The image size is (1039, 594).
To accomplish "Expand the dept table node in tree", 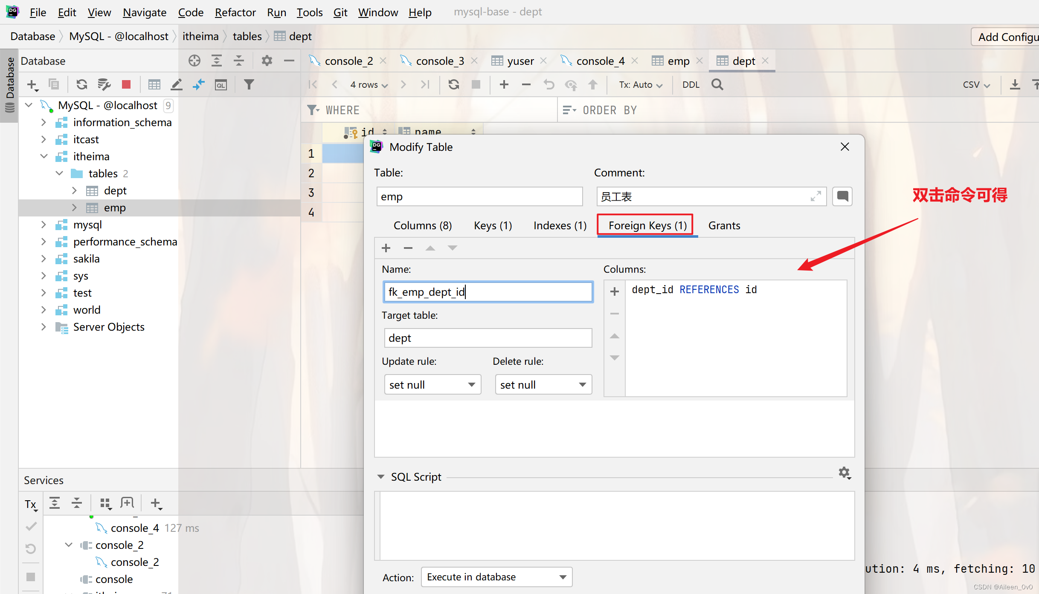I will [x=75, y=190].
